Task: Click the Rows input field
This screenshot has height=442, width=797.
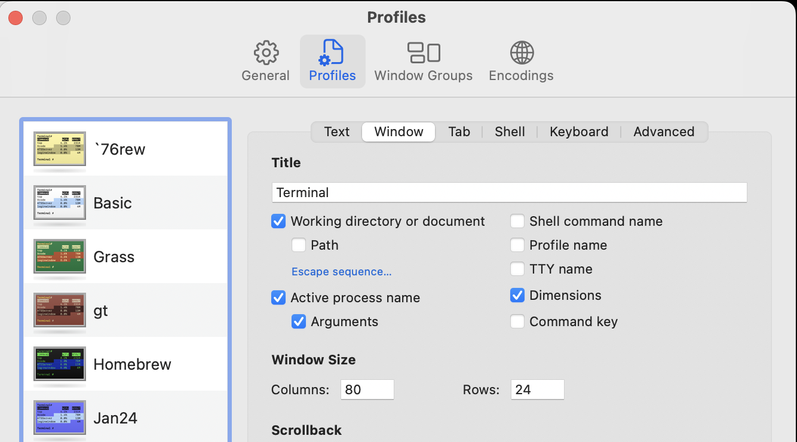Action: [x=537, y=390]
